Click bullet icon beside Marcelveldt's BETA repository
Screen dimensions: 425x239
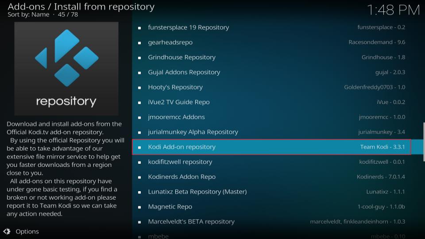pos(139,222)
